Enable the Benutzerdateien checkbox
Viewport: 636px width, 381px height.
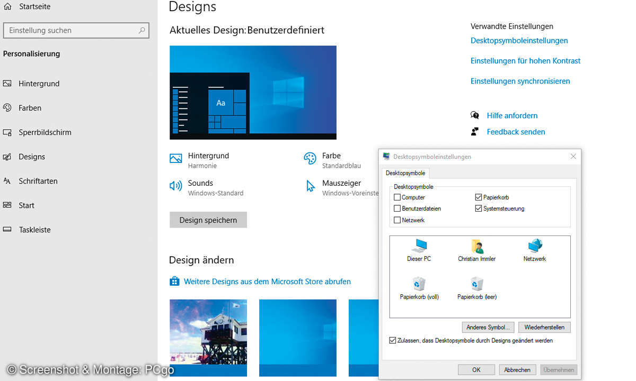(x=397, y=208)
